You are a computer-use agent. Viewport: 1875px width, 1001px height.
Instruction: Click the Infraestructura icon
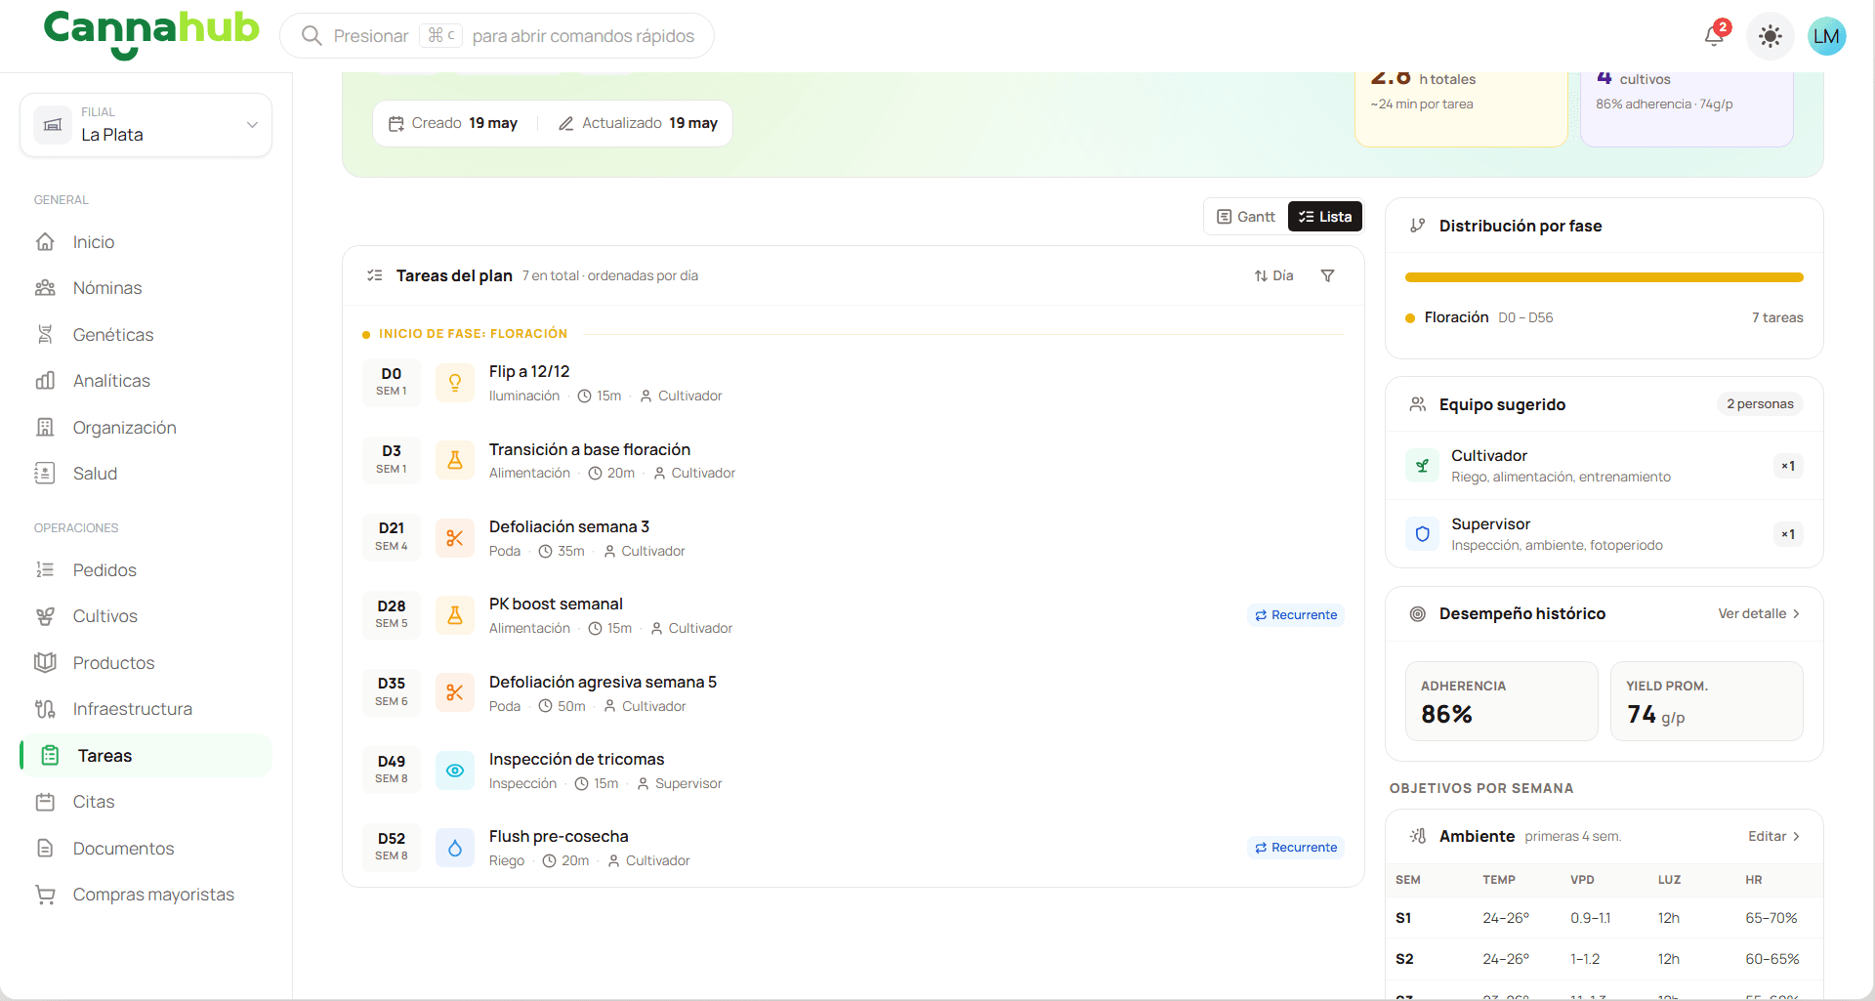(x=45, y=709)
